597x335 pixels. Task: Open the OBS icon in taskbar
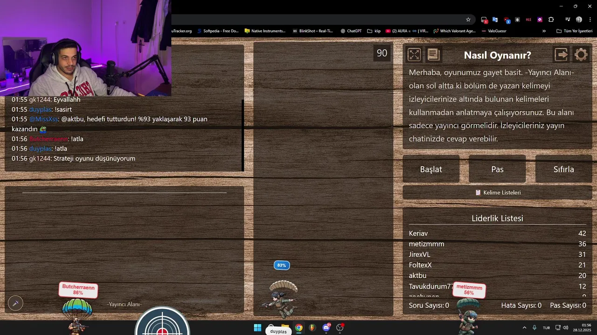coord(340,328)
